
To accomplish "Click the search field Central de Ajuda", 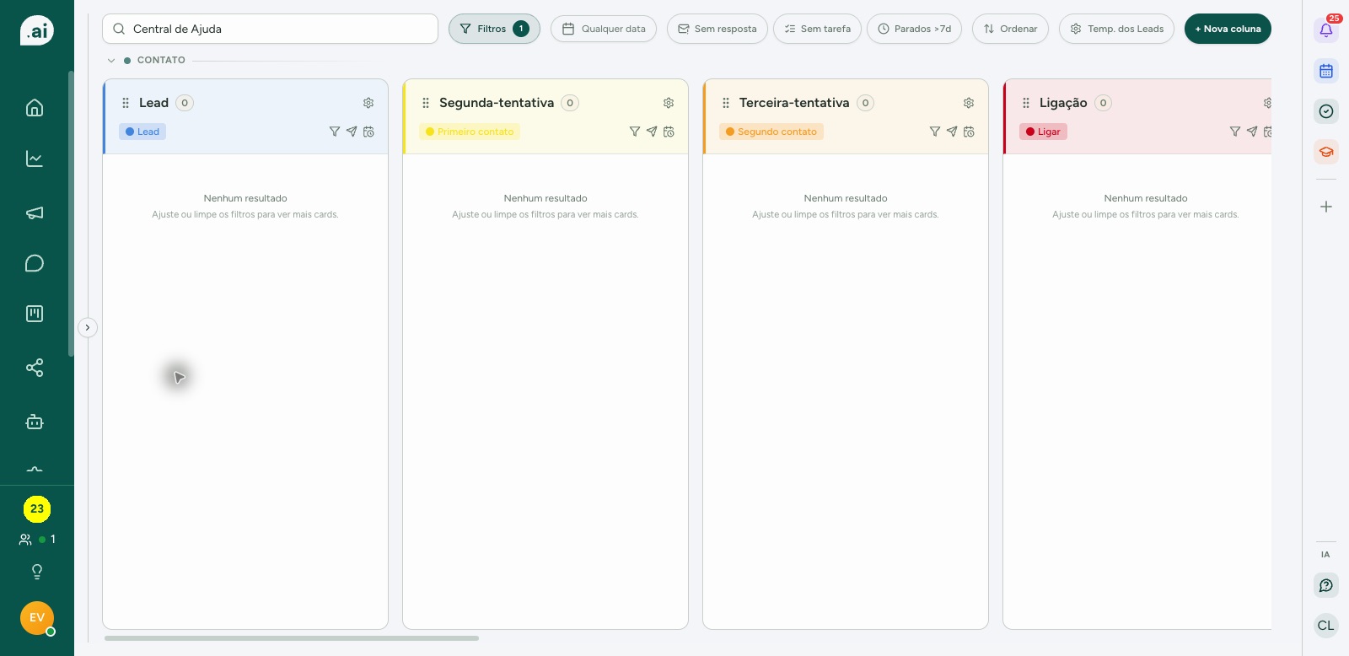I will 270,29.
